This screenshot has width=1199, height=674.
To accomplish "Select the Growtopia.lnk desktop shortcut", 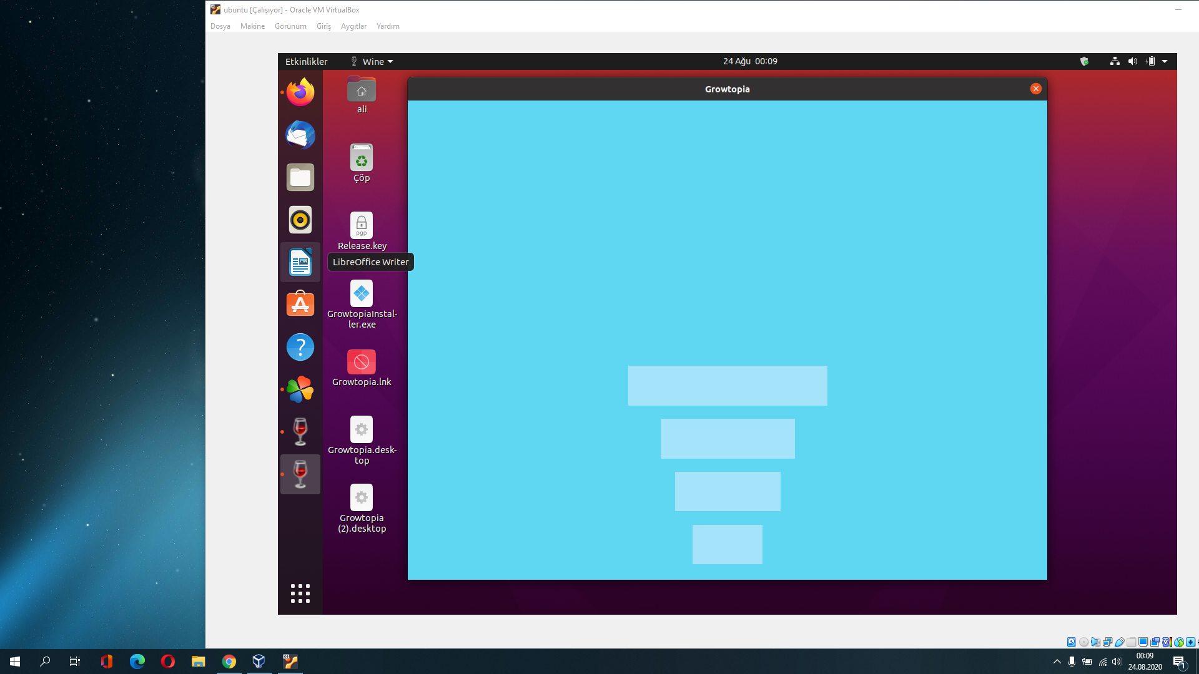I will pos(362,362).
